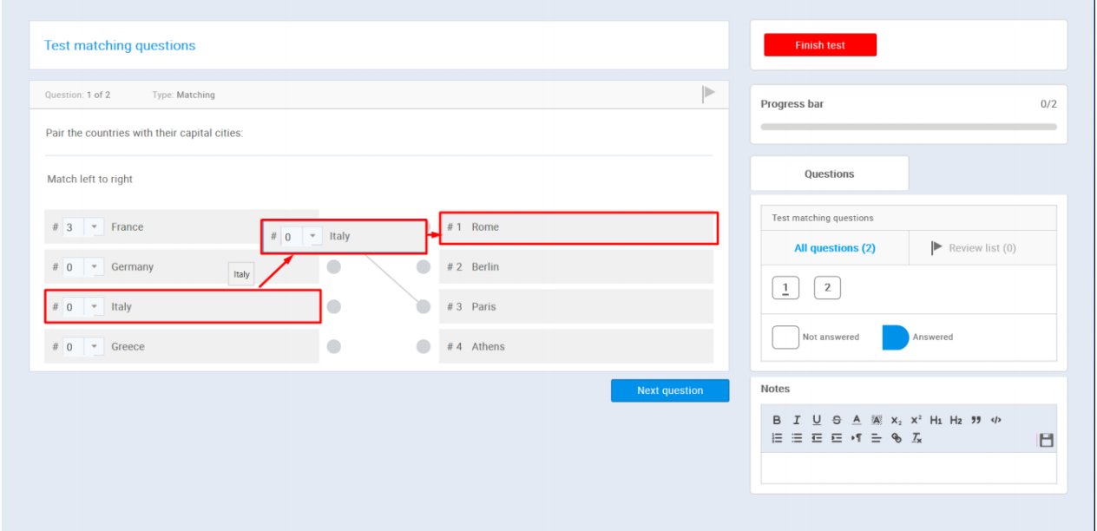The width and height of the screenshot is (1097, 531).
Task: Select question 2 in the Questions panel
Action: point(827,287)
